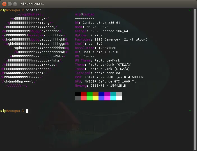The image size is (197, 151).
Task: Click the bright red color block
Action: (84, 98)
